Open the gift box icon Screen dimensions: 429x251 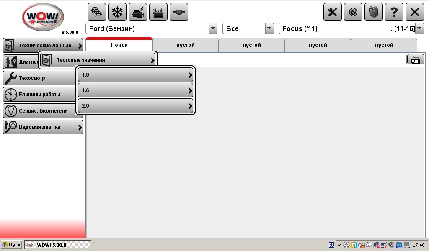(x=373, y=12)
